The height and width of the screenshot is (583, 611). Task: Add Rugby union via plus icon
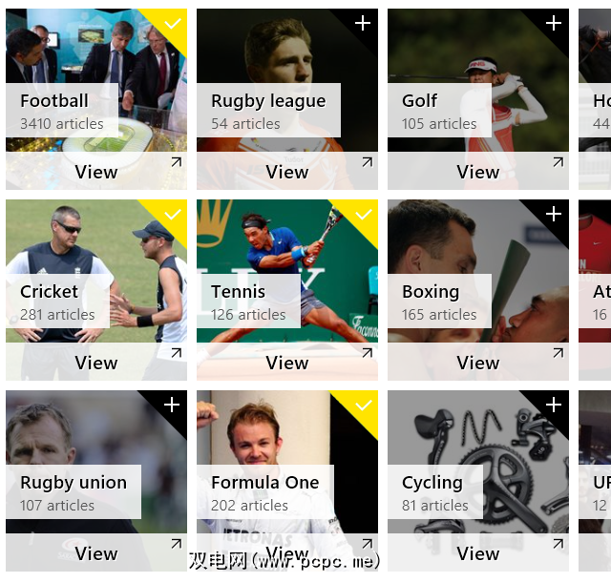(172, 405)
